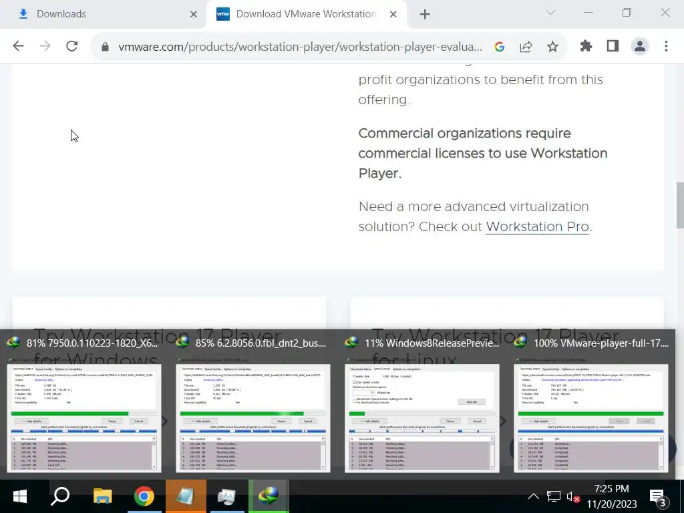Click the network tray icon
This screenshot has height=513, width=684.
pos(554,496)
